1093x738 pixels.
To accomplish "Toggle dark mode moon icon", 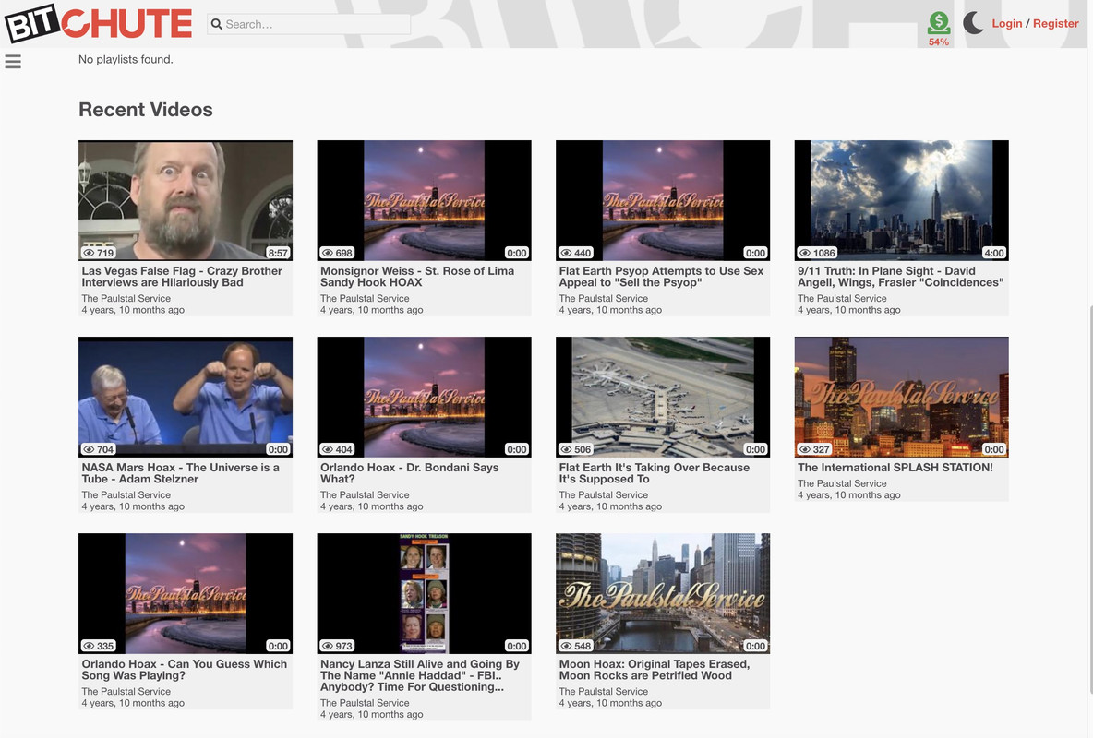I will click(x=973, y=23).
